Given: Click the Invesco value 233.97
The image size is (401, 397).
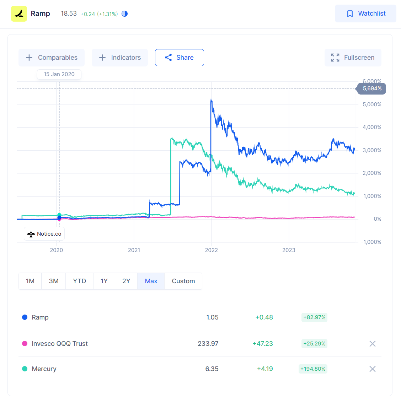Looking at the screenshot, I should tap(208, 344).
